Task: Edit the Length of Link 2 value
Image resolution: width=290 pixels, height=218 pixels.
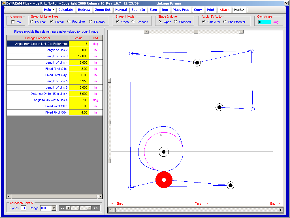Action: pos(79,50)
